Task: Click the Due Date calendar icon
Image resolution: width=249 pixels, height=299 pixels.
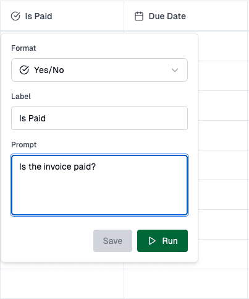Action: pos(139,16)
